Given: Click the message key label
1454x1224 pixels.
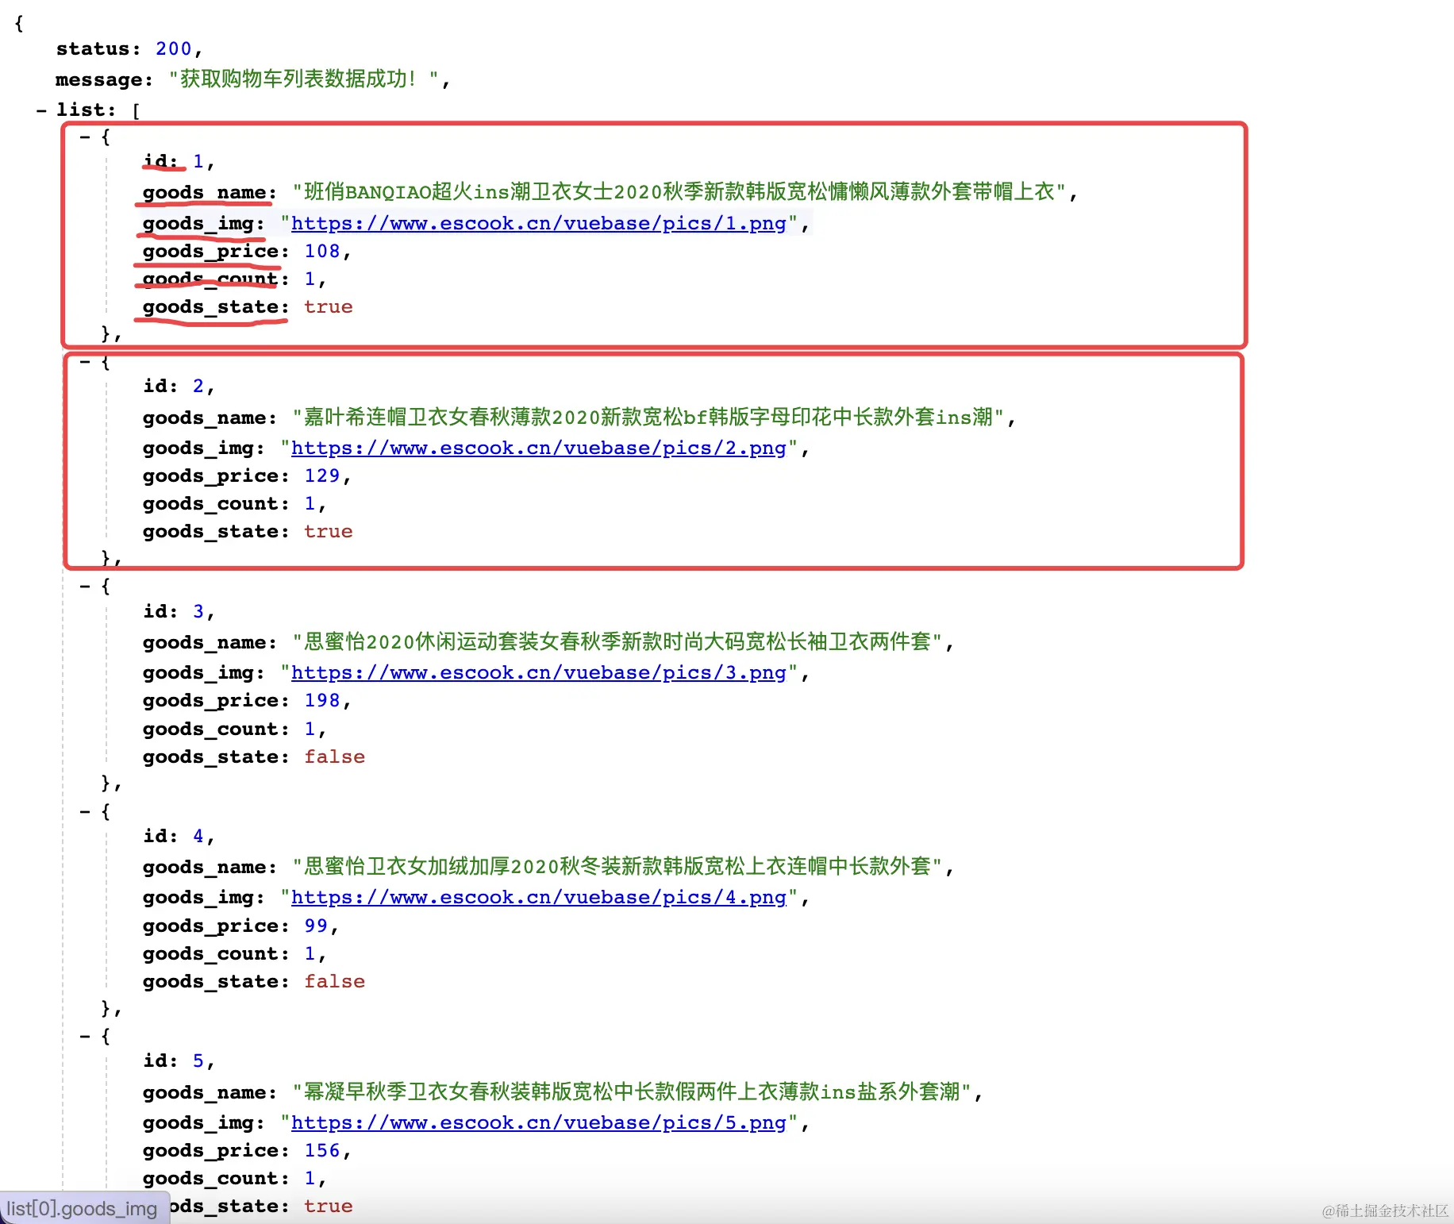Looking at the screenshot, I should 104,80.
